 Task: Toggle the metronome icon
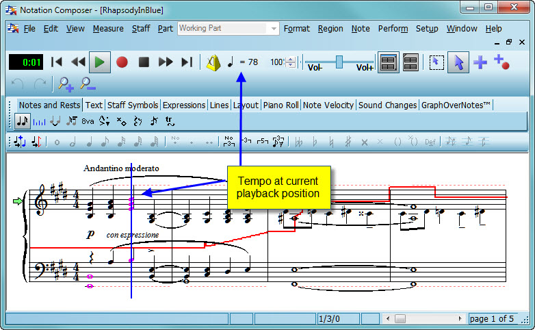pos(213,62)
